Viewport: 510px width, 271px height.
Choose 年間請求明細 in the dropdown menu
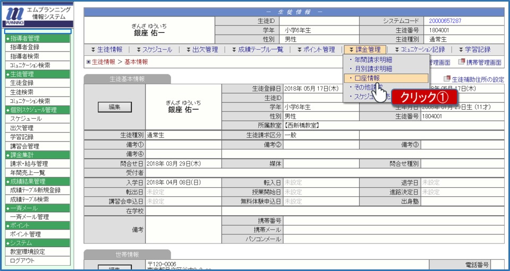(x=373, y=59)
